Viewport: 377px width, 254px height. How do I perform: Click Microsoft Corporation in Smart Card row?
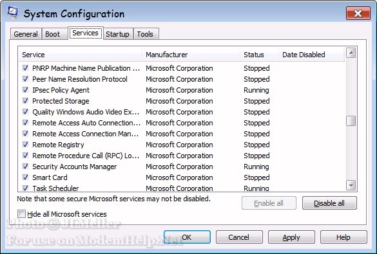coord(179,177)
